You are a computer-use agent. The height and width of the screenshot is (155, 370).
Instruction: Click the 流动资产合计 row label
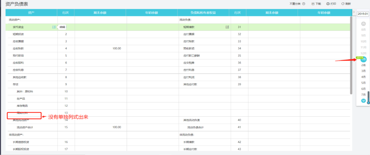[25, 127]
